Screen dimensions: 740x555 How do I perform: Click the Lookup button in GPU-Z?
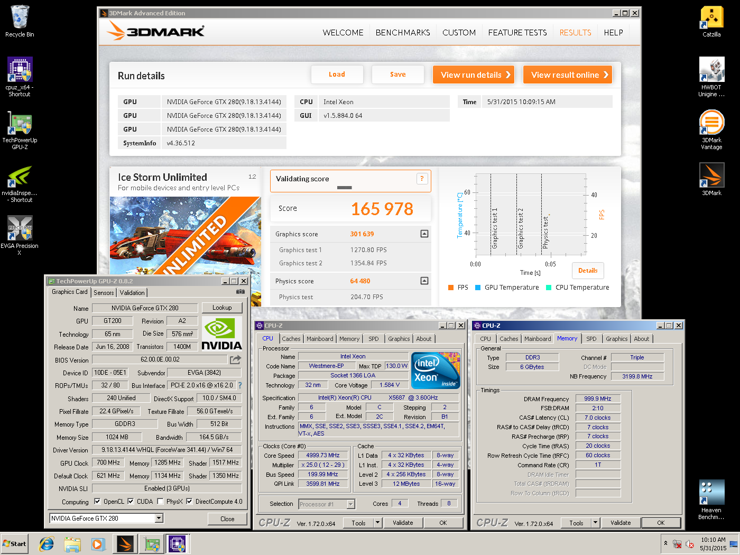click(x=222, y=308)
